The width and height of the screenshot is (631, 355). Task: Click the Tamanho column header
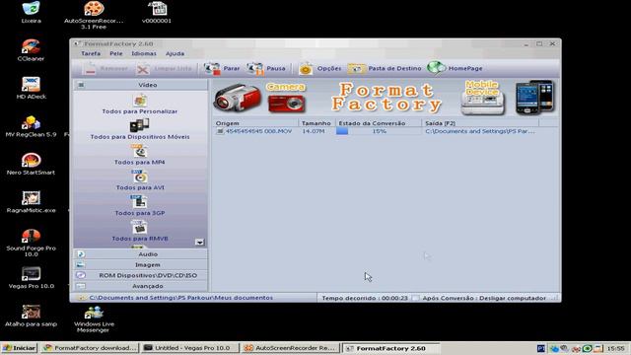click(316, 123)
